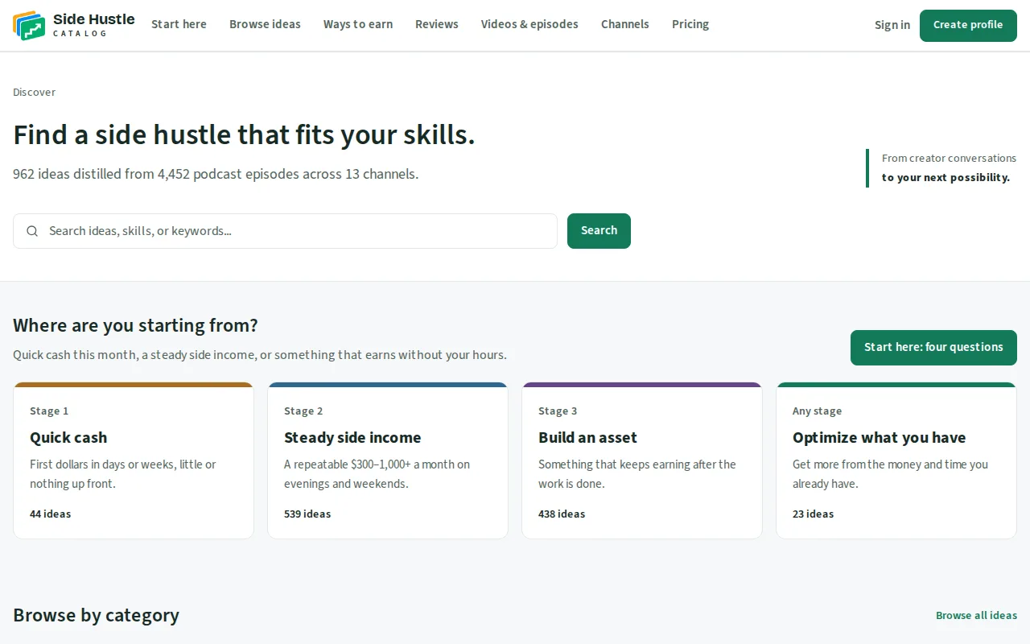
Task: Click the Side Hustle Catalog wordmark text
Action: point(94,24)
